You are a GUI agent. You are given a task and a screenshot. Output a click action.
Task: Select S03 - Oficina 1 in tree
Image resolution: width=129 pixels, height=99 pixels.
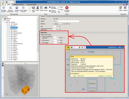point(14,28)
